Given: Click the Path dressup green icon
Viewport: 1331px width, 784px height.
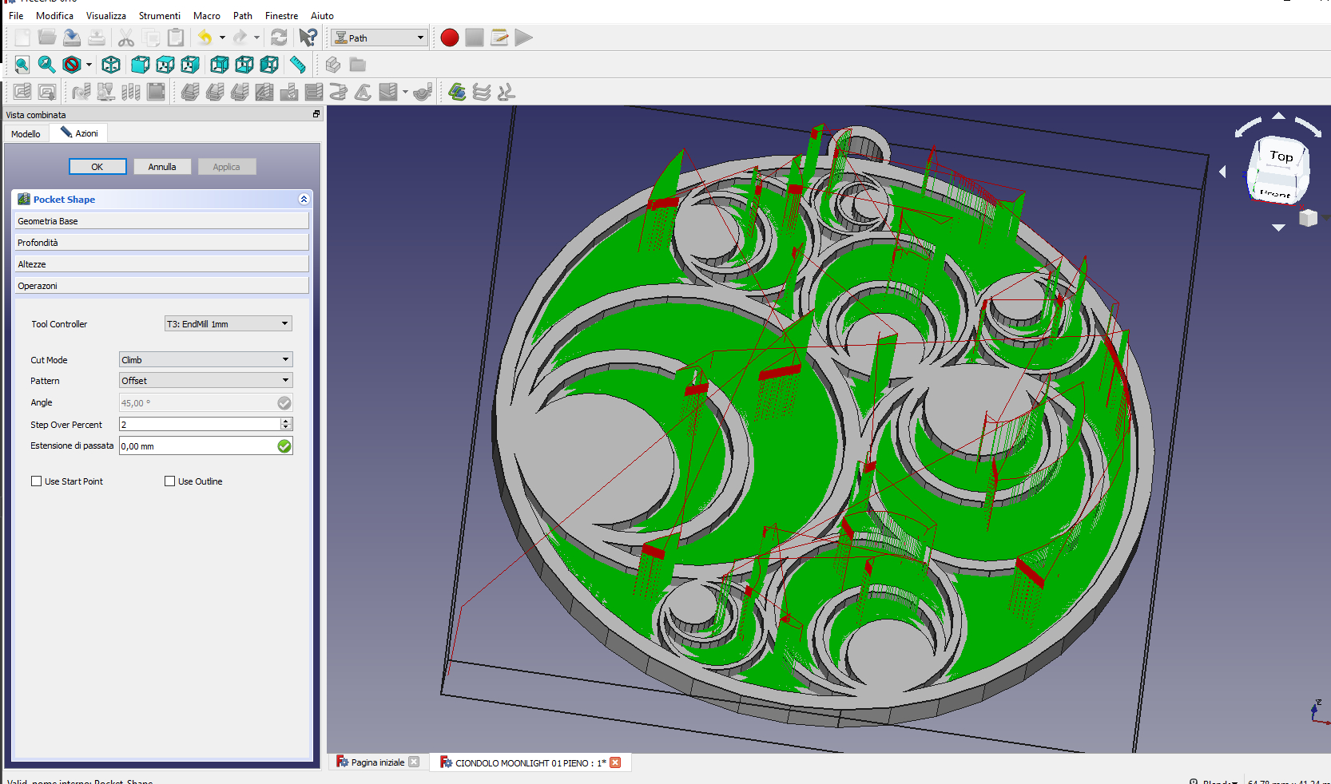Looking at the screenshot, I should click(x=457, y=92).
